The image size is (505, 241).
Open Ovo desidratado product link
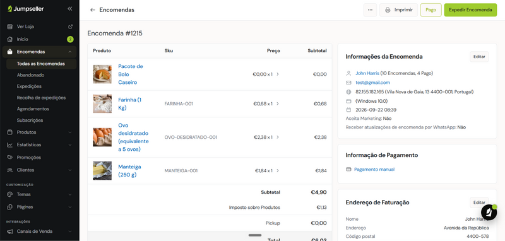pos(133,137)
